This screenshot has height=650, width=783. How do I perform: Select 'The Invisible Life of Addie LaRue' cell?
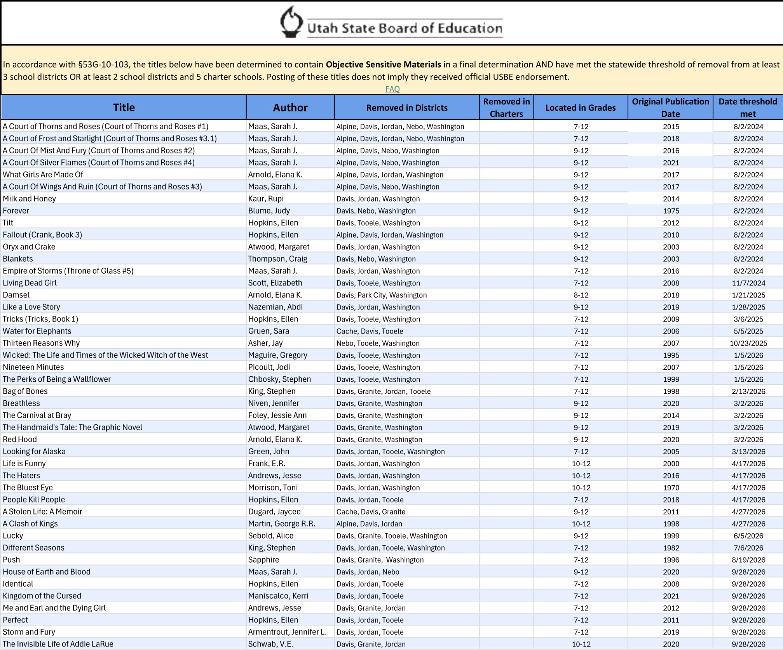click(124, 644)
